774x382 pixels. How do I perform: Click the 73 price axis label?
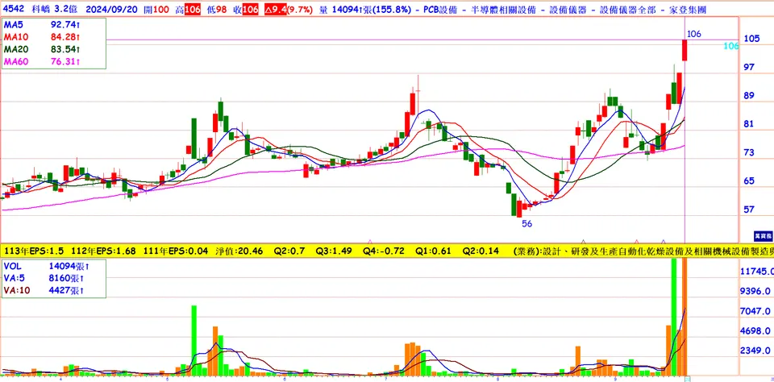coord(749,152)
